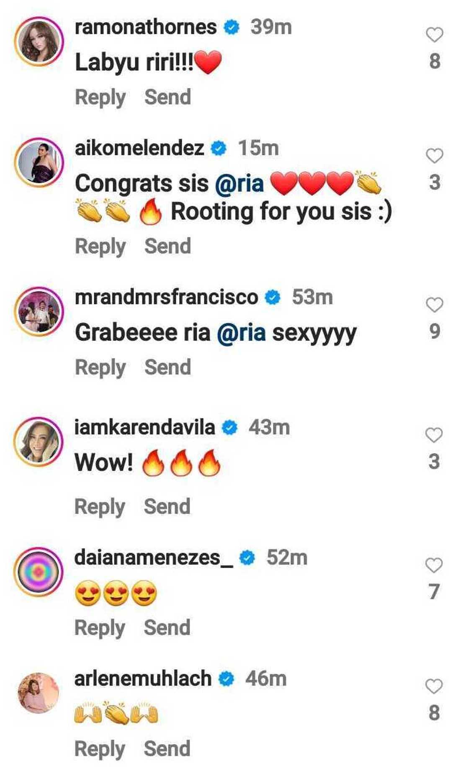Reply to arlenemuhlach's comment
This screenshot has width=469, height=776.
pyautogui.click(x=100, y=749)
